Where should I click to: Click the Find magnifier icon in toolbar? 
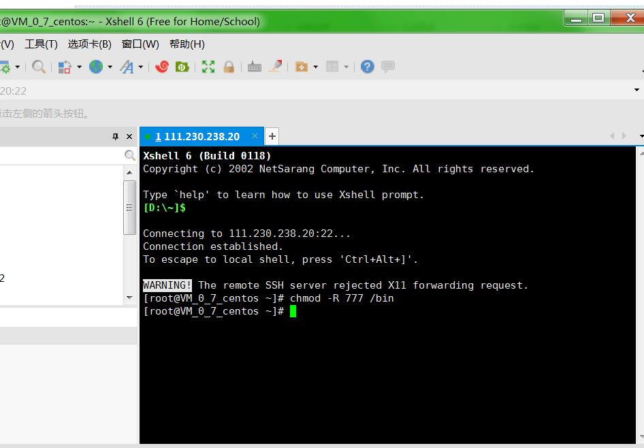tap(39, 67)
